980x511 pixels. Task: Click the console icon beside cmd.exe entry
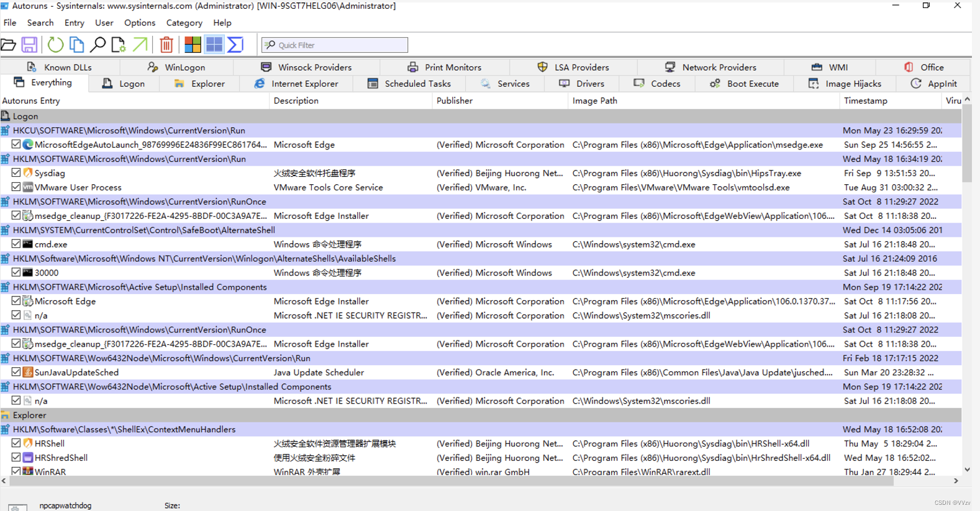click(x=28, y=244)
